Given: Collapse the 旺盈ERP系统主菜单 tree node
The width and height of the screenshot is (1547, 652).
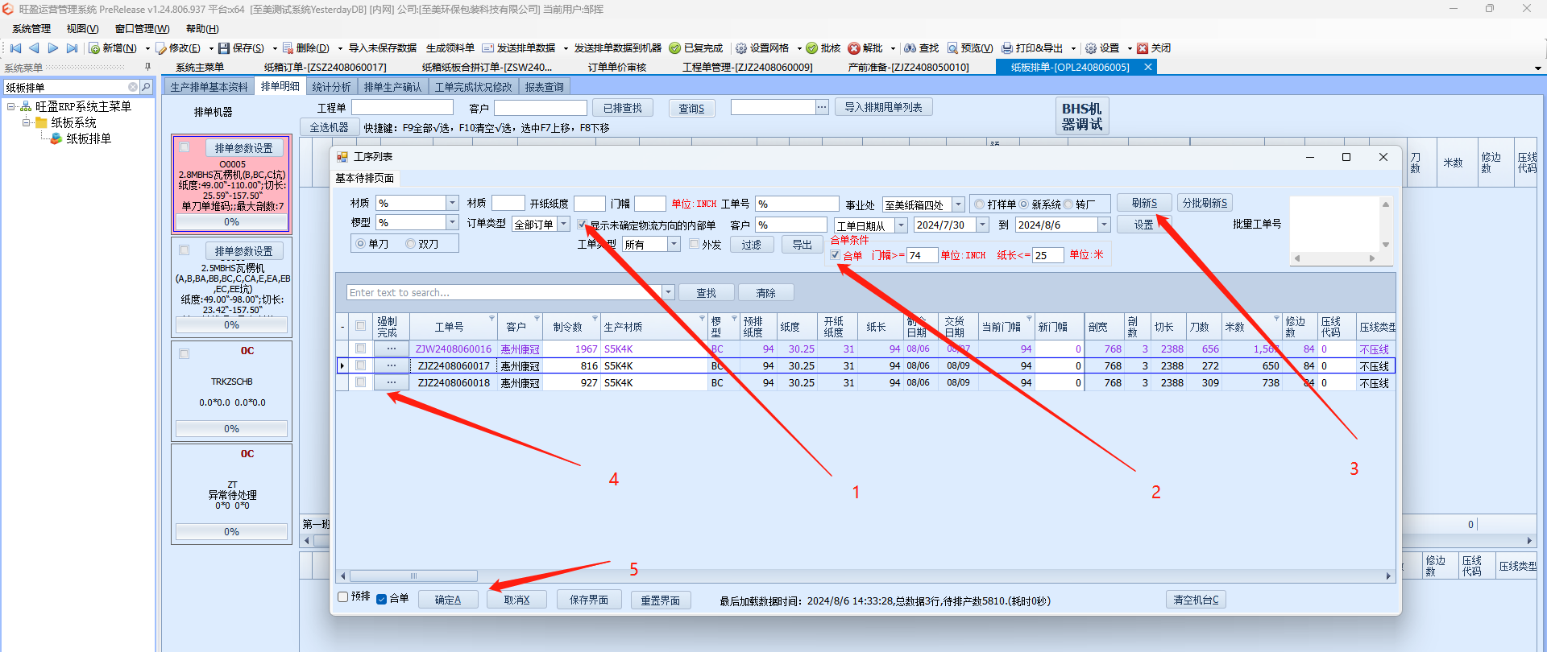Looking at the screenshot, I should click(x=11, y=106).
